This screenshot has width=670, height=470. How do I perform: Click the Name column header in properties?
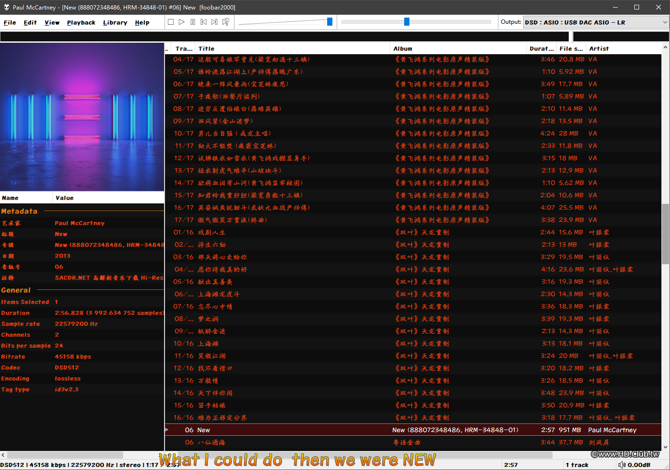(x=26, y=198)
